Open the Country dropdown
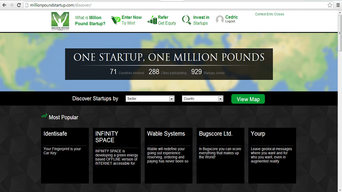The height and width of the screenshot is (192, 342). coord(203,99)
